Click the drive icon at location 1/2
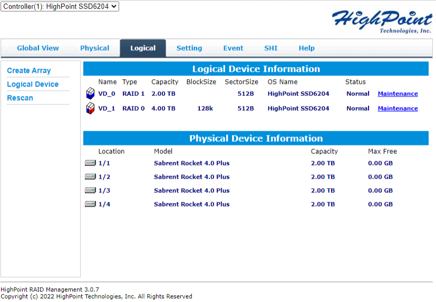Screen dimensions: 436x302 click(x=90, y=177)
